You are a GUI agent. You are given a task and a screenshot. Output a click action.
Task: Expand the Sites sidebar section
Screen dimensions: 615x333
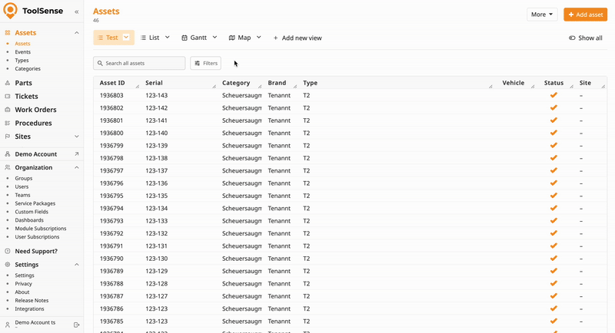(76, 137)
